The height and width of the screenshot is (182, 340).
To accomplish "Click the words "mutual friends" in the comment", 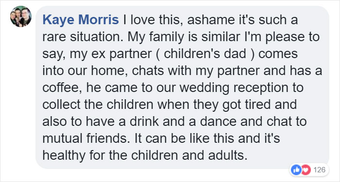I will (x=86, y=138).
